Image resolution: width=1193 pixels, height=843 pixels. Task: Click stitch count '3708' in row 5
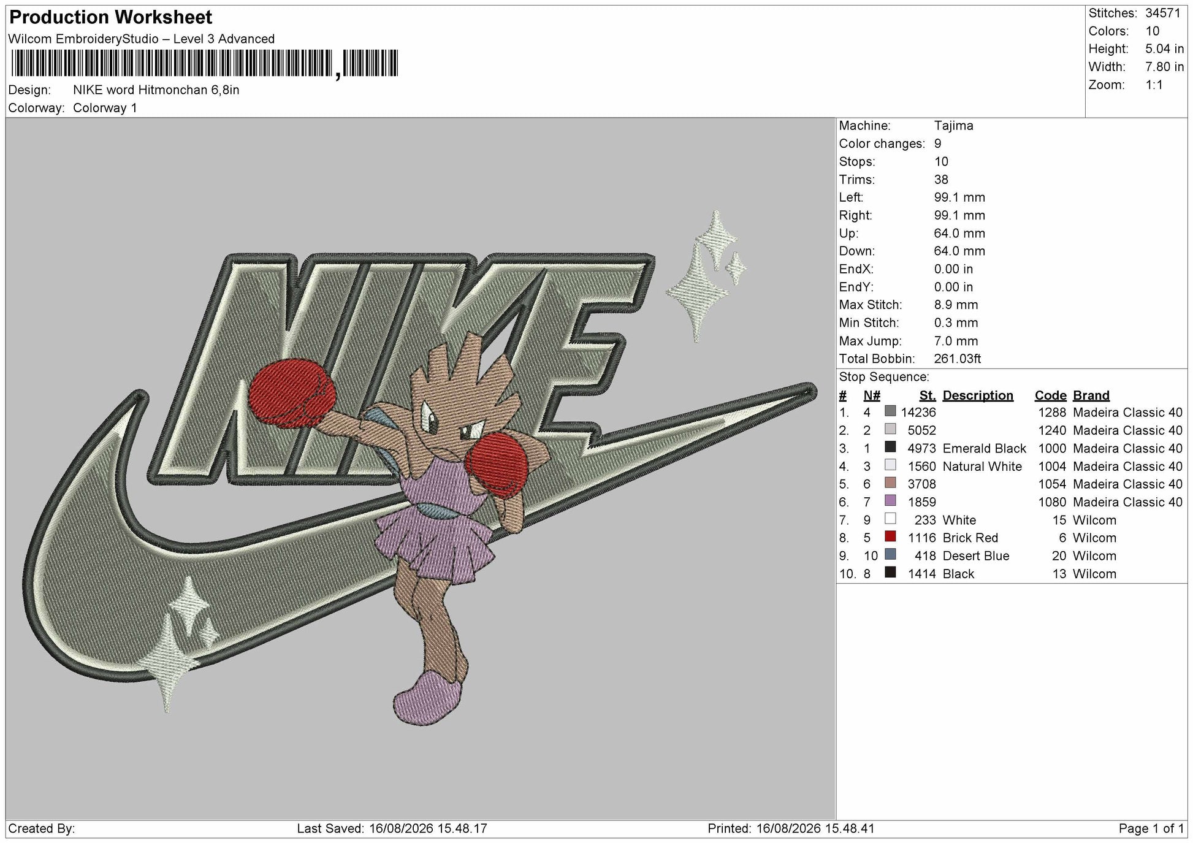pos(922,484)
